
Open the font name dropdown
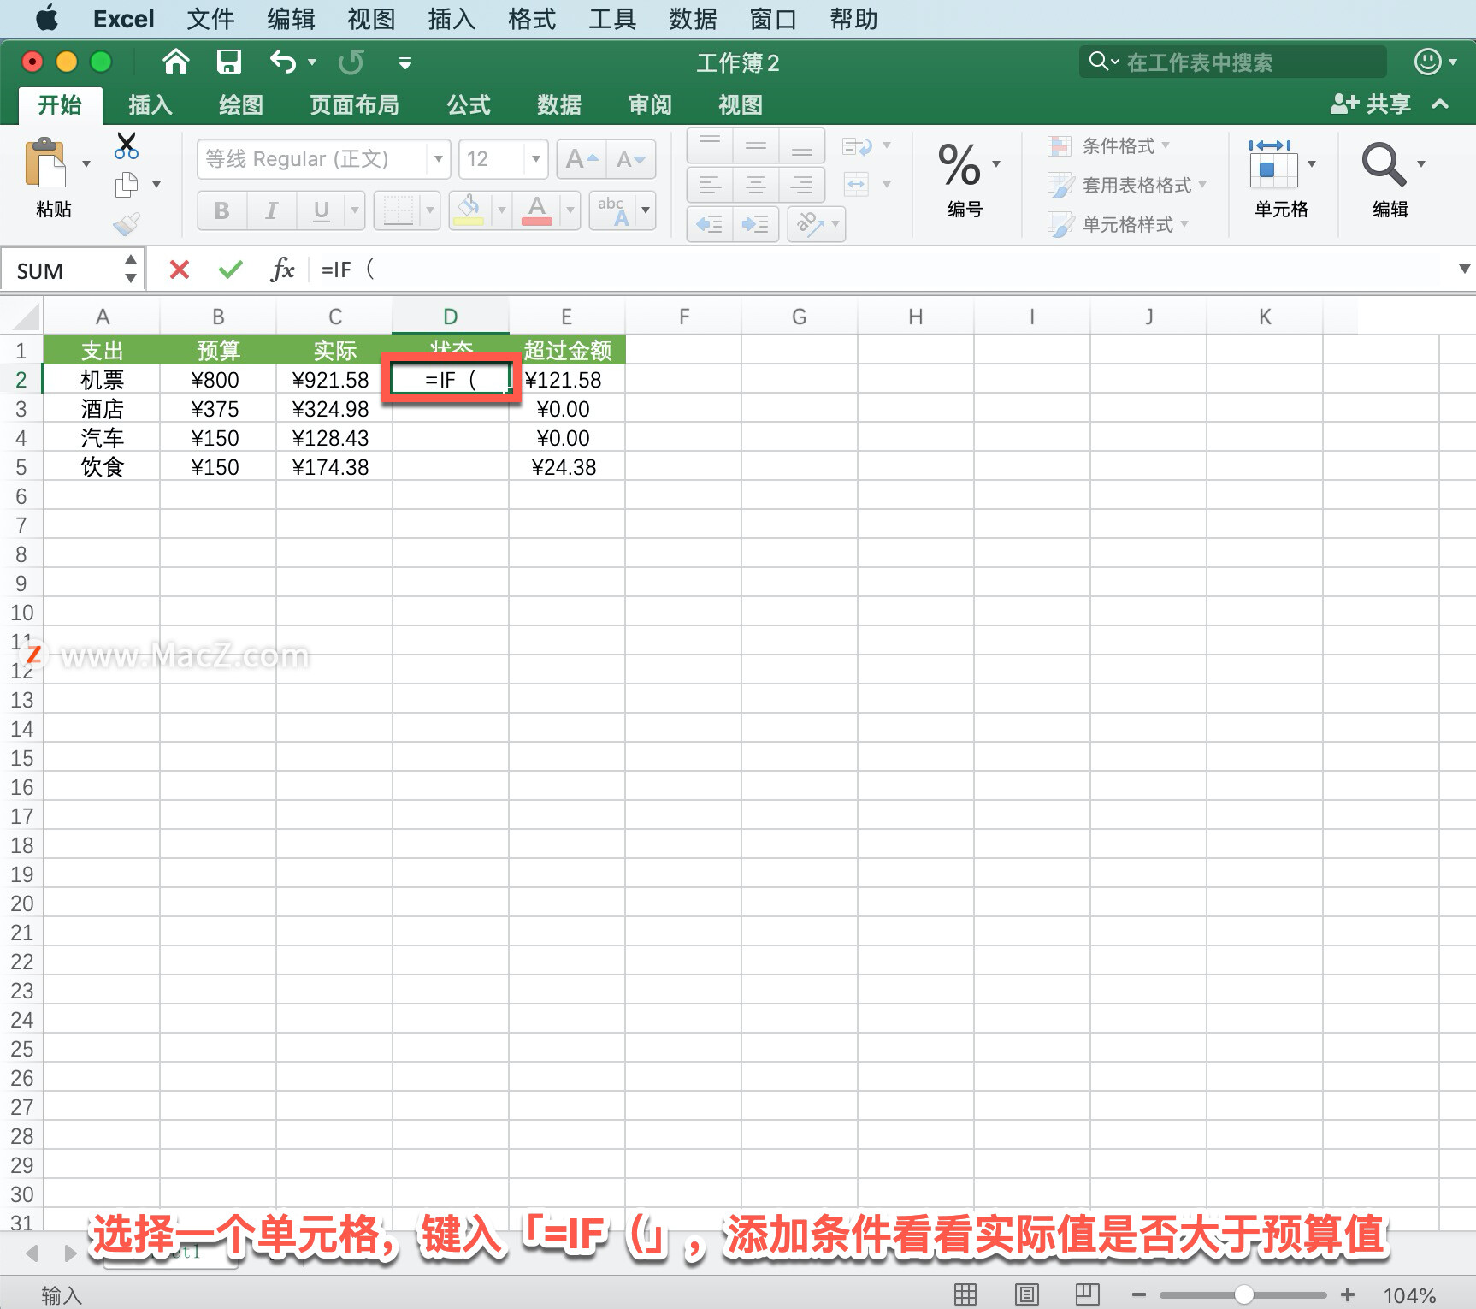(x=438, y=159)
